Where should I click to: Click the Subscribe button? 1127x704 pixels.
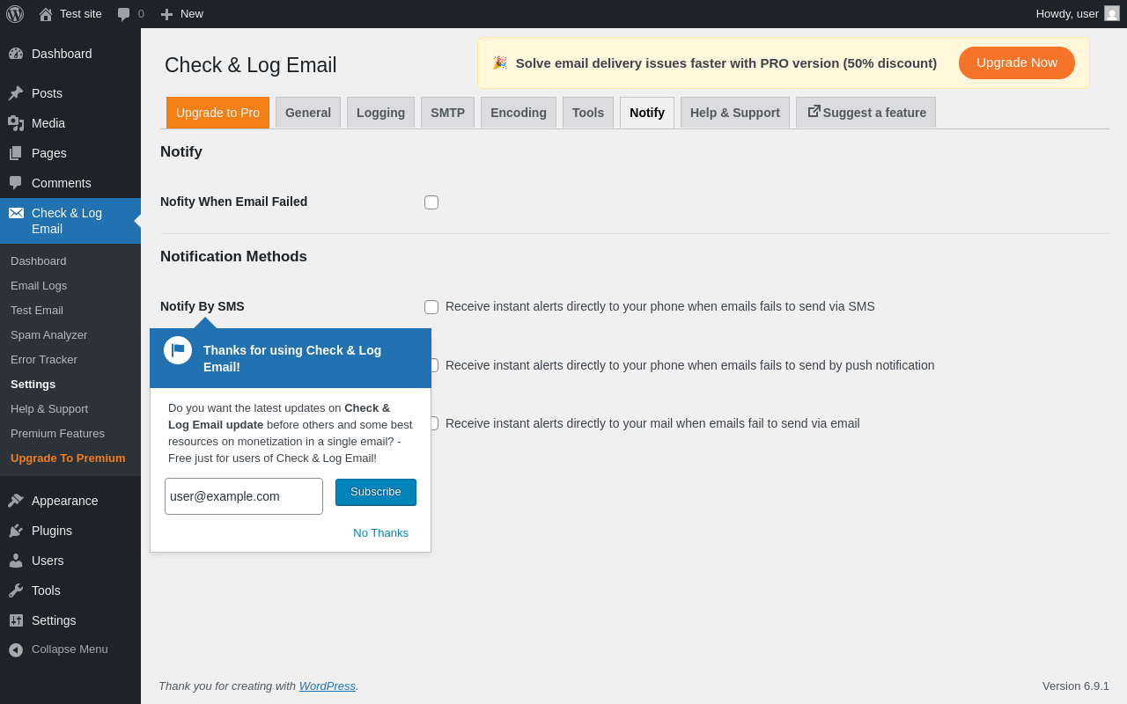(376, 492)
